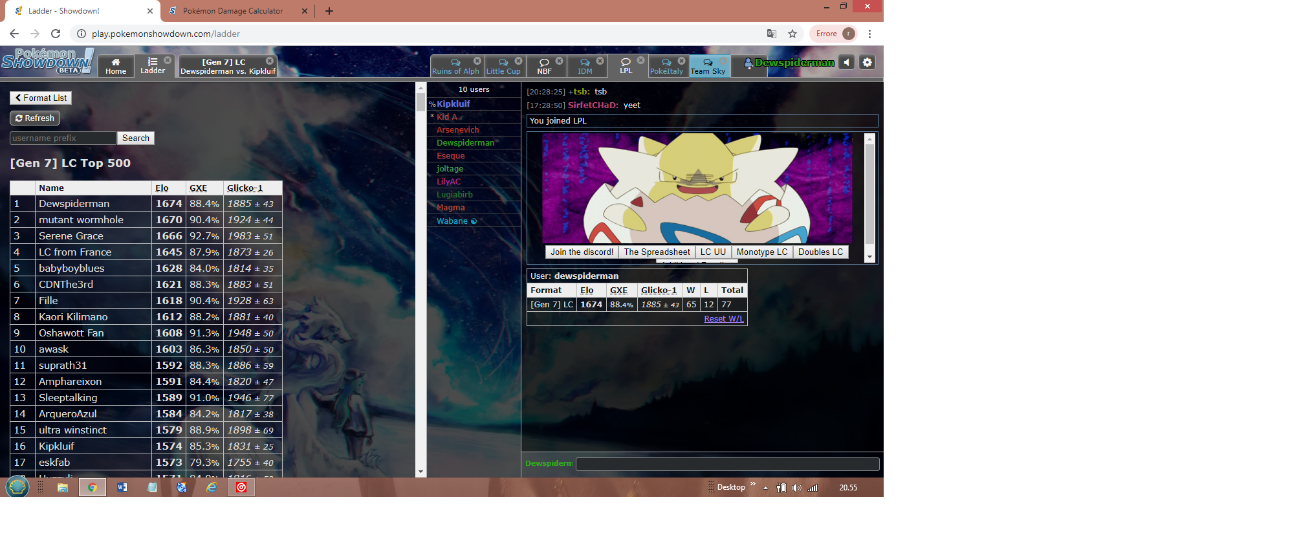
Task: Open Internet Explorer from the taskbar
Action: click(212, 487)
